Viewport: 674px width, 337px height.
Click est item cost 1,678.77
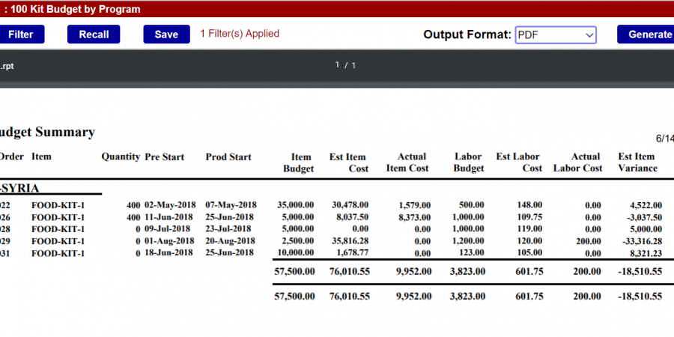(353, 252)
